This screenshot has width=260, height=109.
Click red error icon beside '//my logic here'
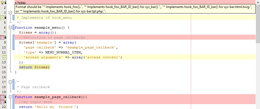point(2,102)
